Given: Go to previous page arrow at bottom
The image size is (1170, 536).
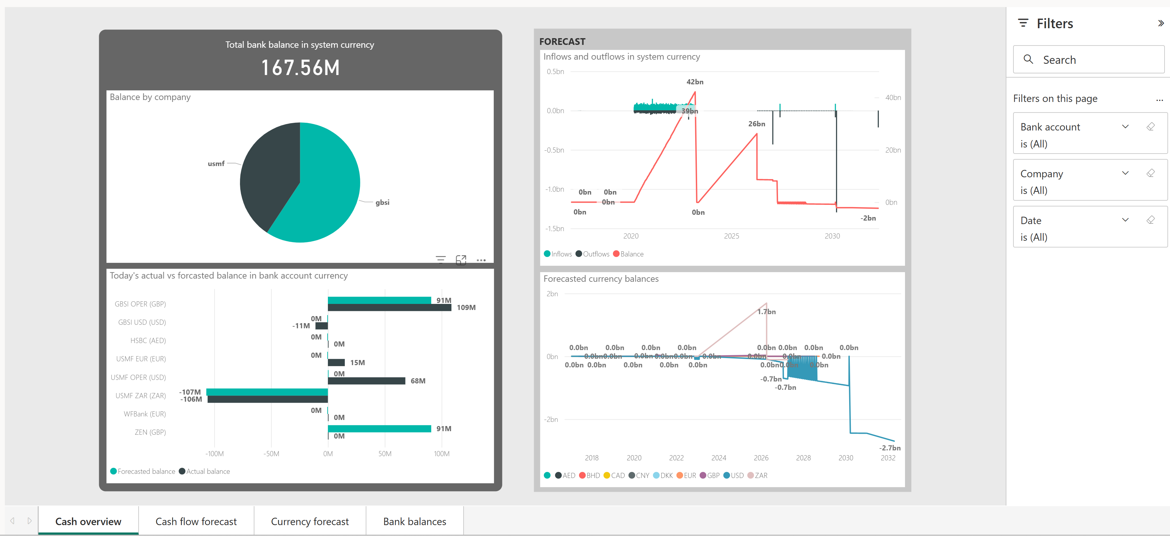Looking at the screenshot, I should click(x=13, y=521).
